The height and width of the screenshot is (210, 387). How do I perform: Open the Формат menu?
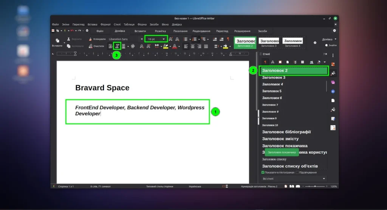click(105, 25)
